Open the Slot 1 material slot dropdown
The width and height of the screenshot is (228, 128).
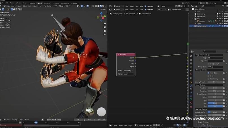click(162, 10)
